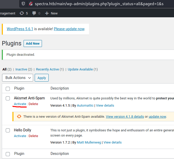Click update now in Akismet notice
Screen dimensions: 174x159
(x=157, y=116)
